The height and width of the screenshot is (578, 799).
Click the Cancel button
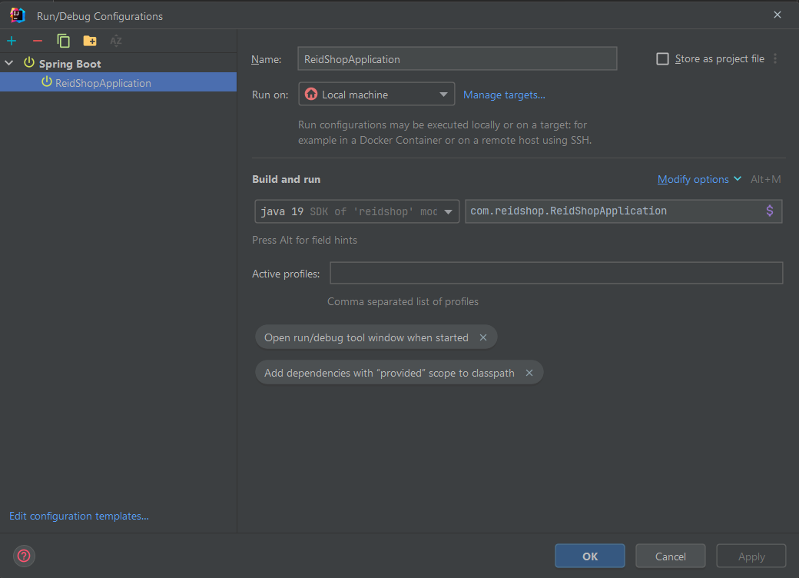coord(670,556)
